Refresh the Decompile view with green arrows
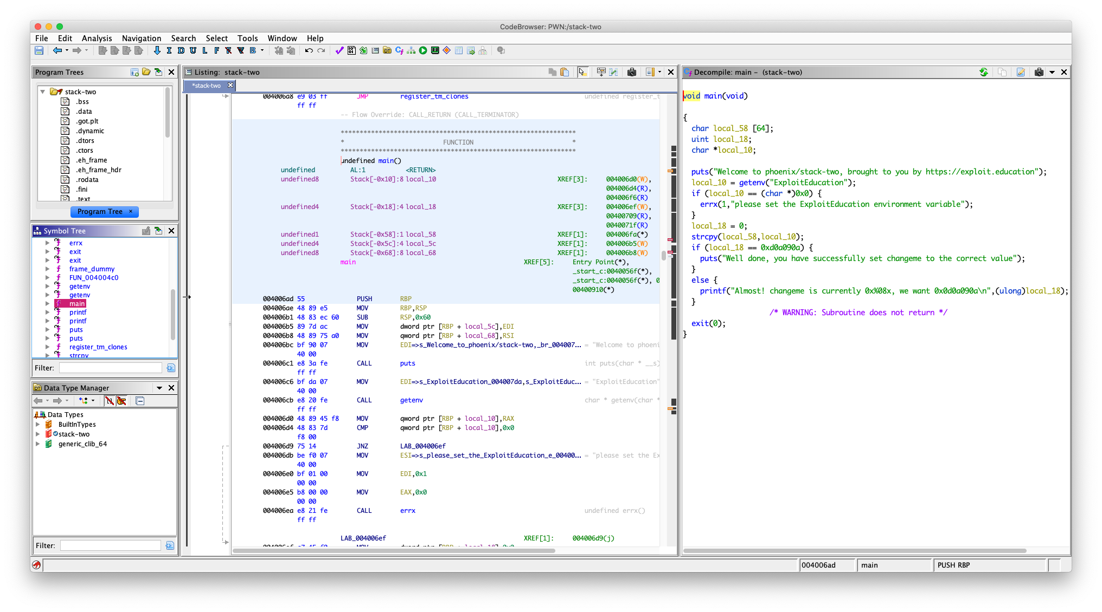The height and width of the screenshot is (612, 1102). 983,72
